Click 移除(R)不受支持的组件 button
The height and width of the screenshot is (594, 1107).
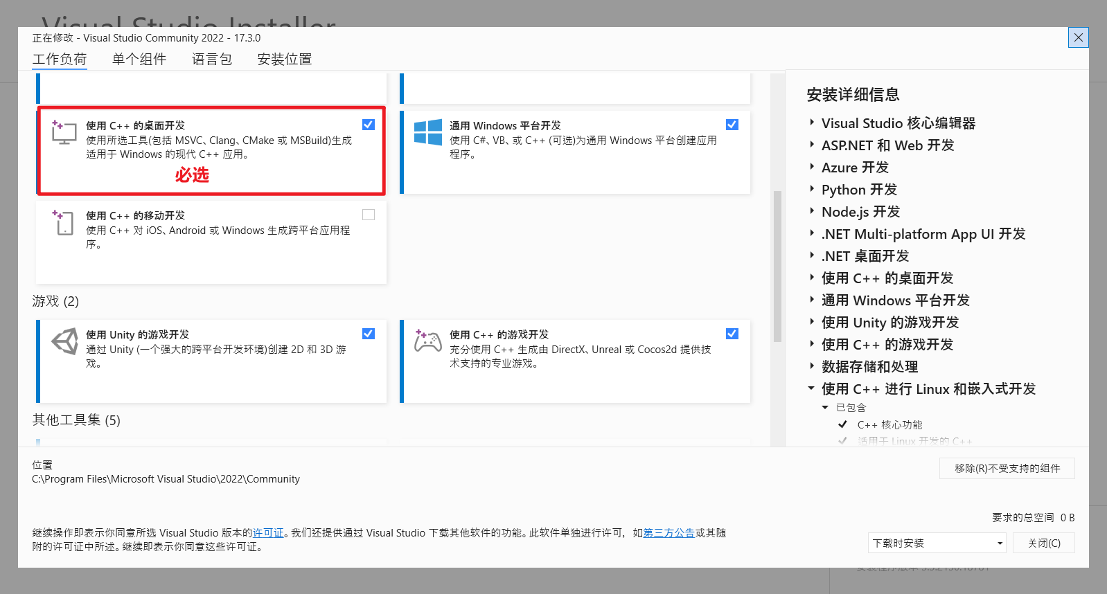coord(1007,468)
